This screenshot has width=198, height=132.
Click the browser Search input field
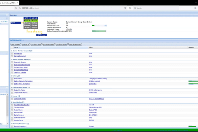(x=156, y=8)
